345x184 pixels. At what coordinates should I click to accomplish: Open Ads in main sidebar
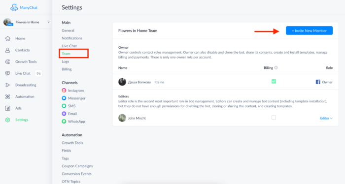click(x=19, y=108)
